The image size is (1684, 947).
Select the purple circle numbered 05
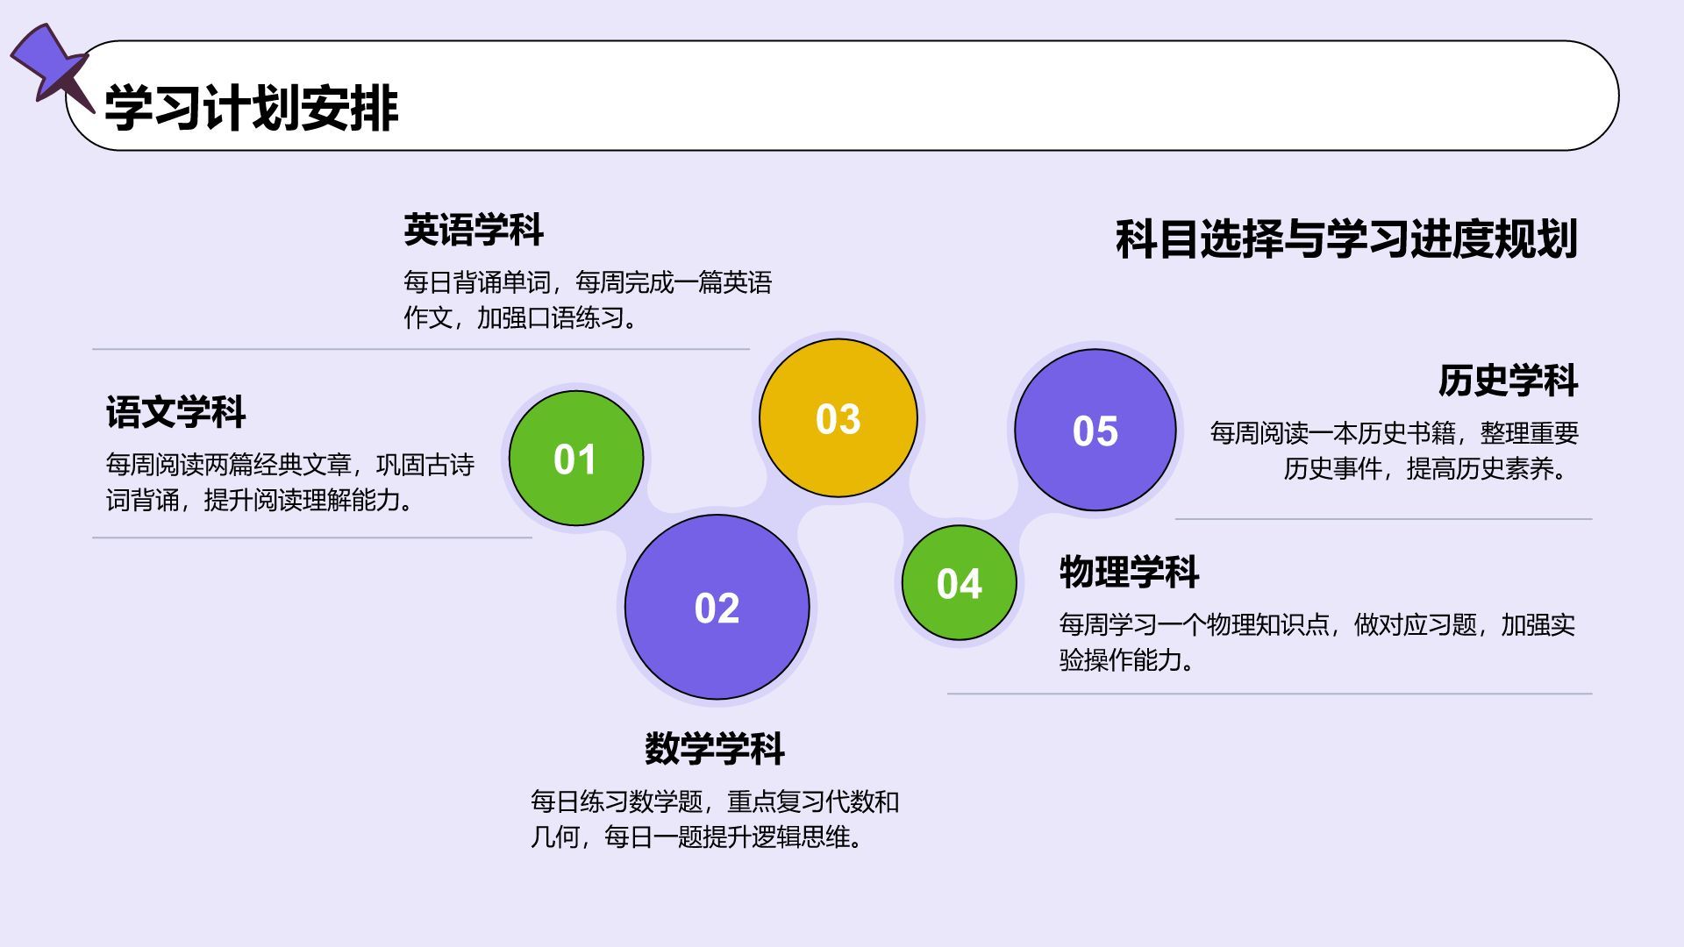(x=1095, y=431)
